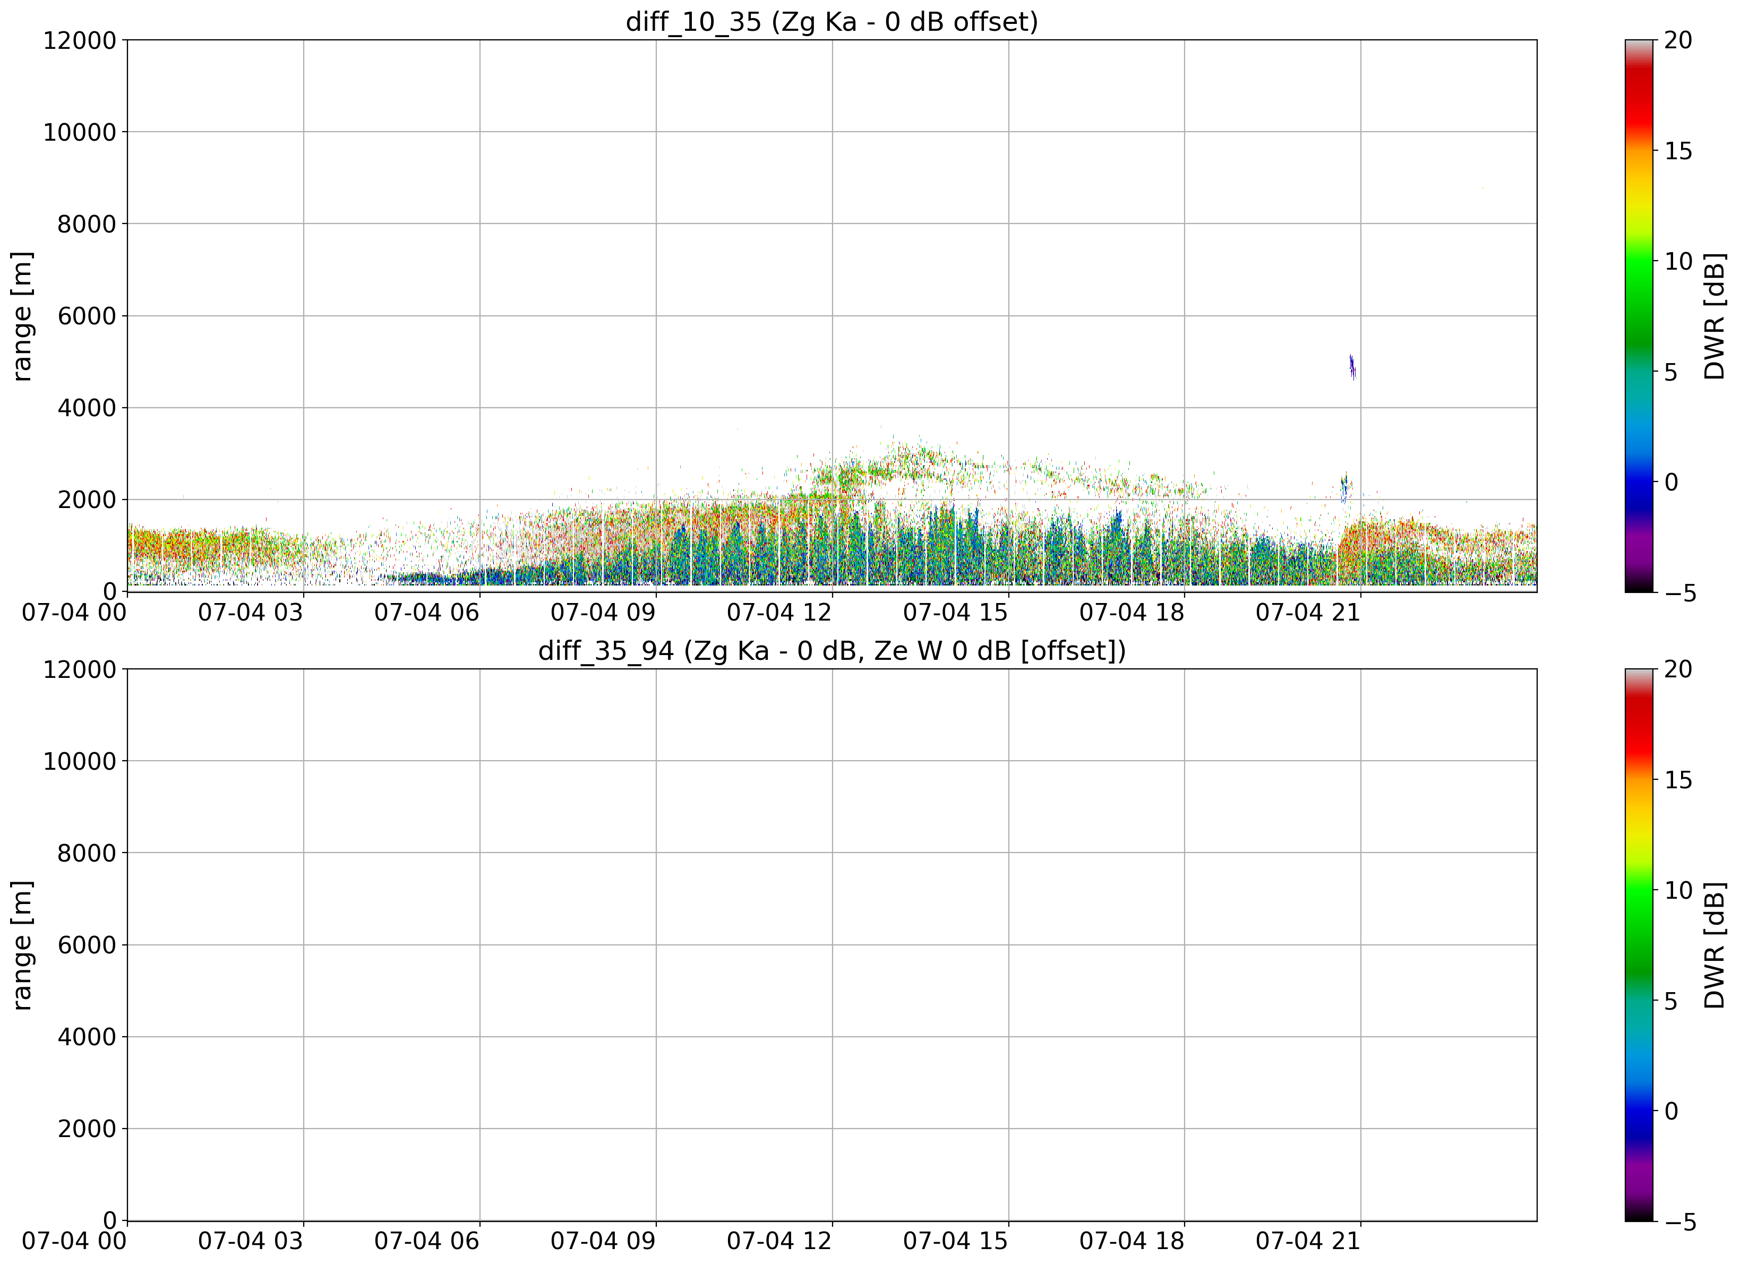Viewport: 1740px width, 1265px height.
Task: Click the top colorbar 10 tick label
Action: pos(1678,261)
